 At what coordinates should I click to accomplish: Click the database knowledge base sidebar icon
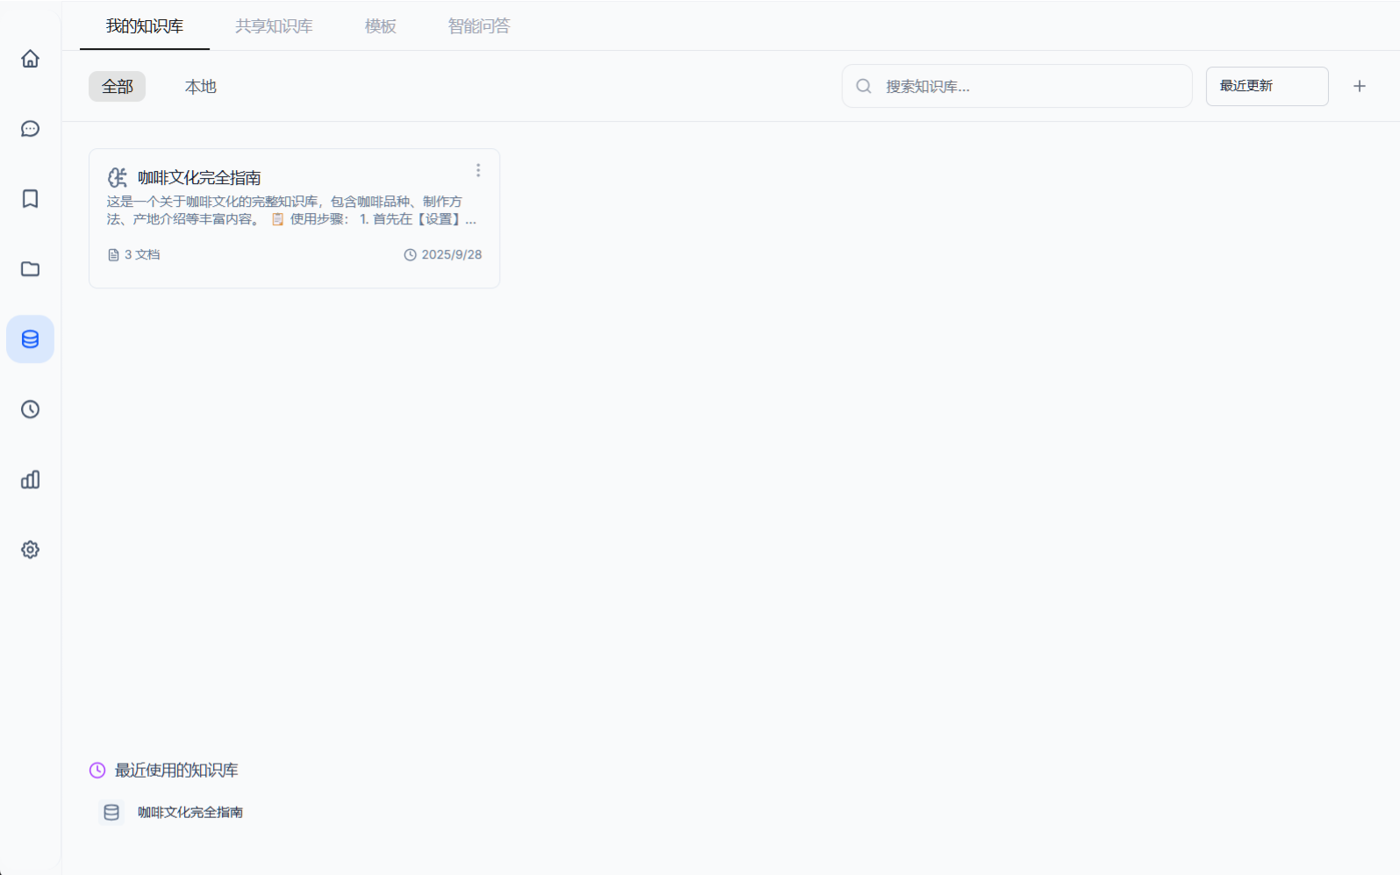point(30,339)
